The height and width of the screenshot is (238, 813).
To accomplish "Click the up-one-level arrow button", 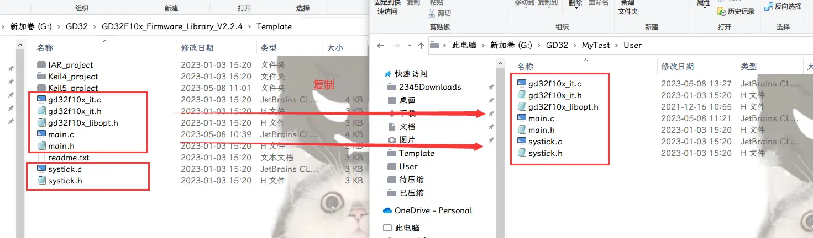I will [x=421, y=45].
